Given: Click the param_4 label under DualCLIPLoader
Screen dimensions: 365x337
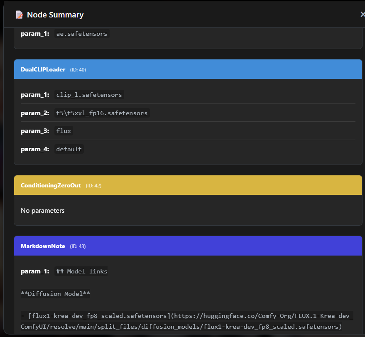Looking at the screenshot, I should pyautogui.click(x=35, y=149).
